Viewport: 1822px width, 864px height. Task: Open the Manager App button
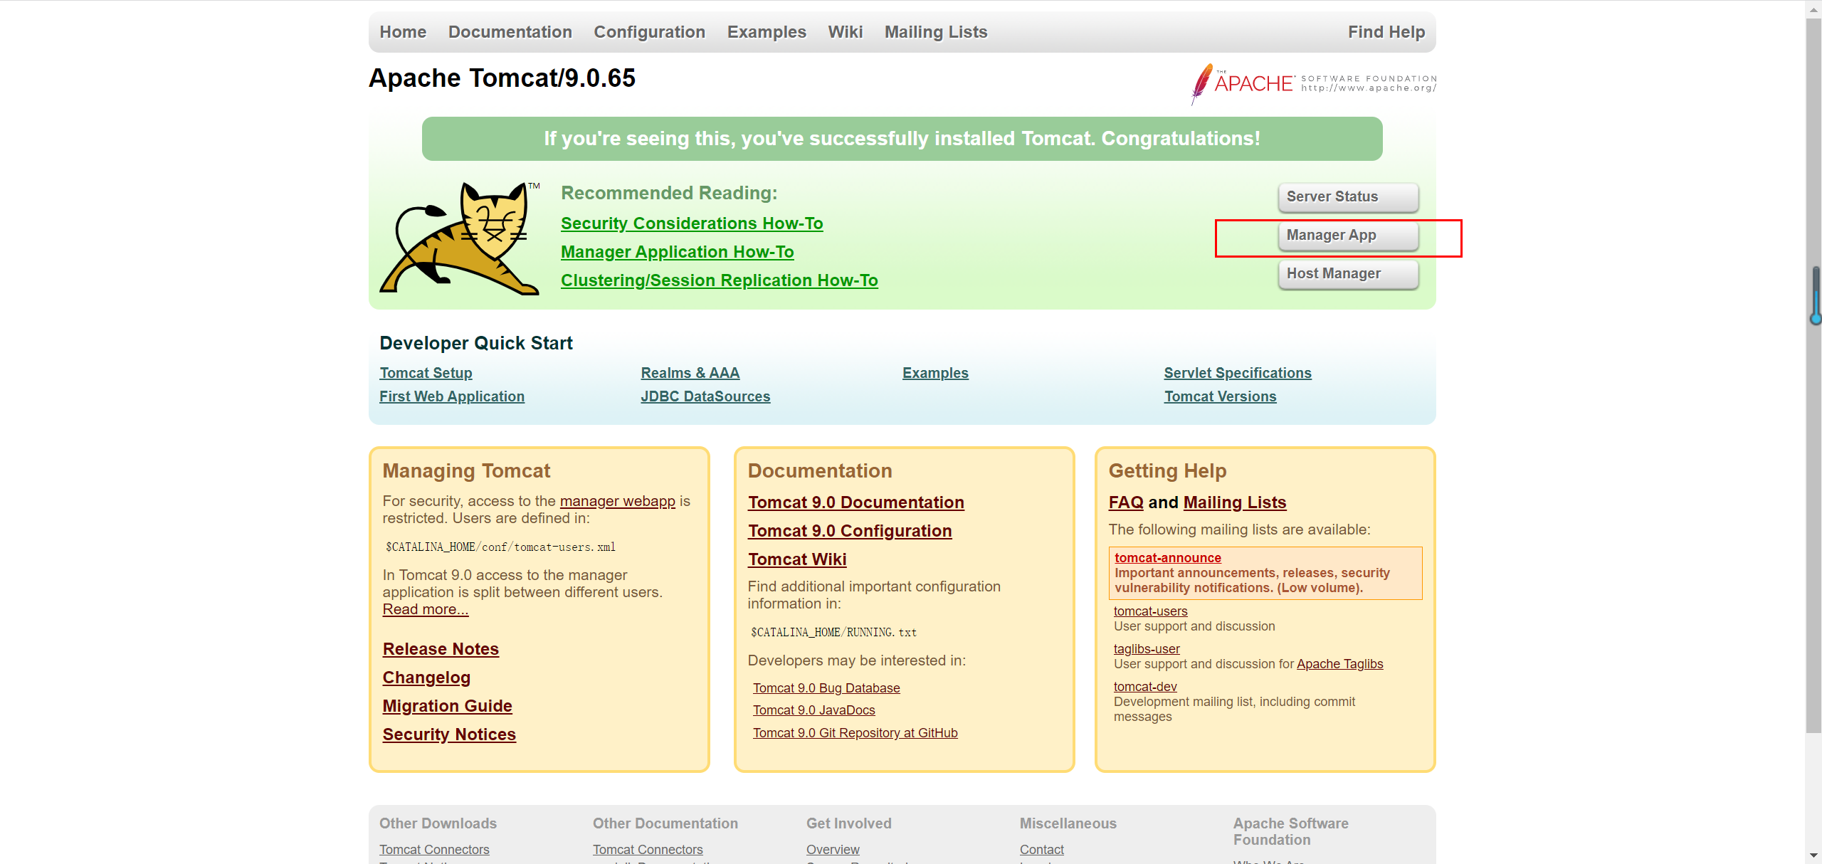1347,236
